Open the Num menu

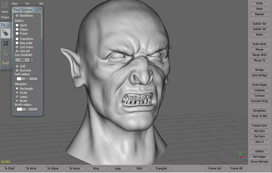pyautogui.click(x=15, y=4)
